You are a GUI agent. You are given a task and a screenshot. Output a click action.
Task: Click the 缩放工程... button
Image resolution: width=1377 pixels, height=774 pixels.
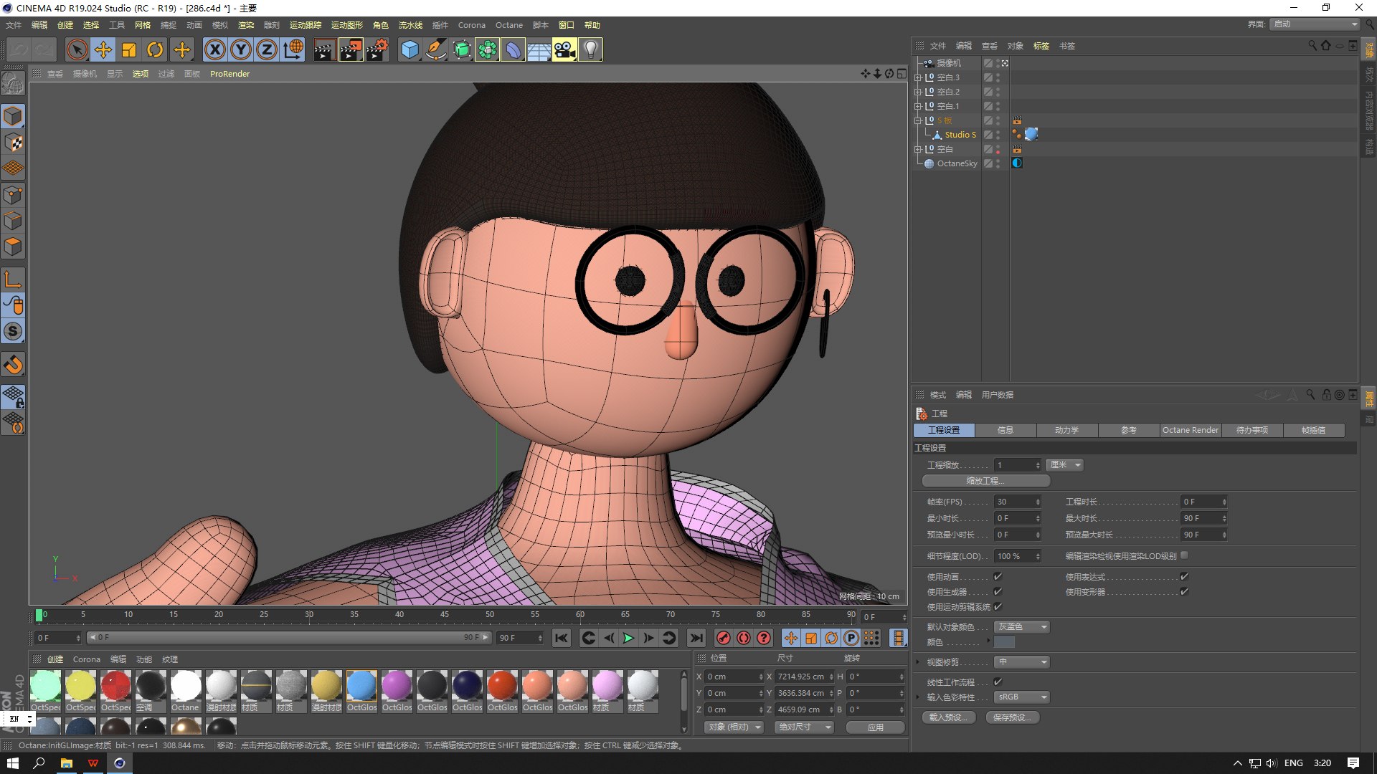[x=986, y=481]
